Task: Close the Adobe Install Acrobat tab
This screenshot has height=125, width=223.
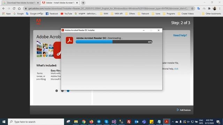Action: pyautogui.click(x=77, y=3)
